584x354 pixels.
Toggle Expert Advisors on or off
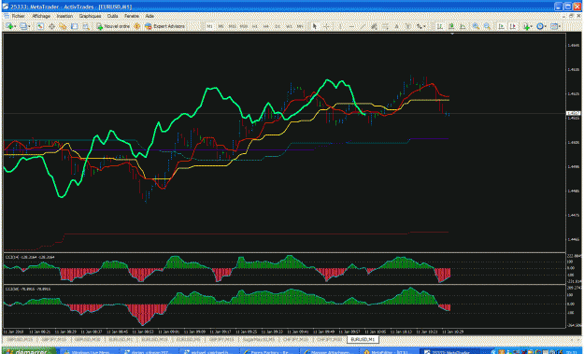[164, 26]
